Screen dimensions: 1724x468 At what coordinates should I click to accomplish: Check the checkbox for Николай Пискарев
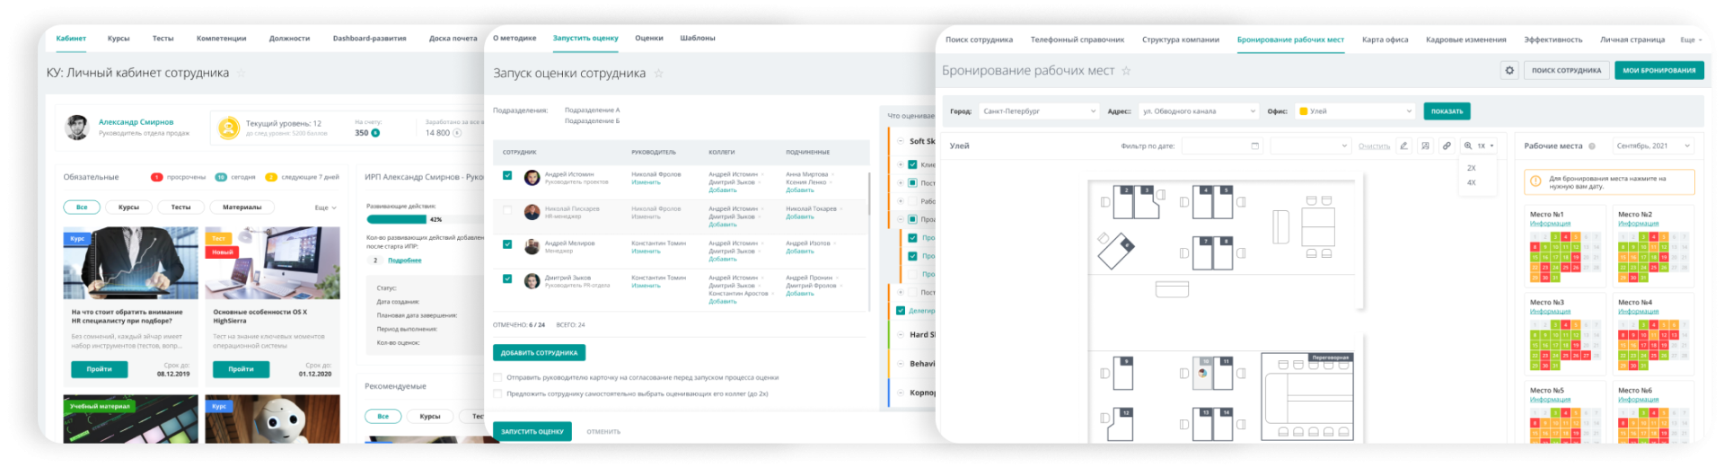click(x=507, y=210)
